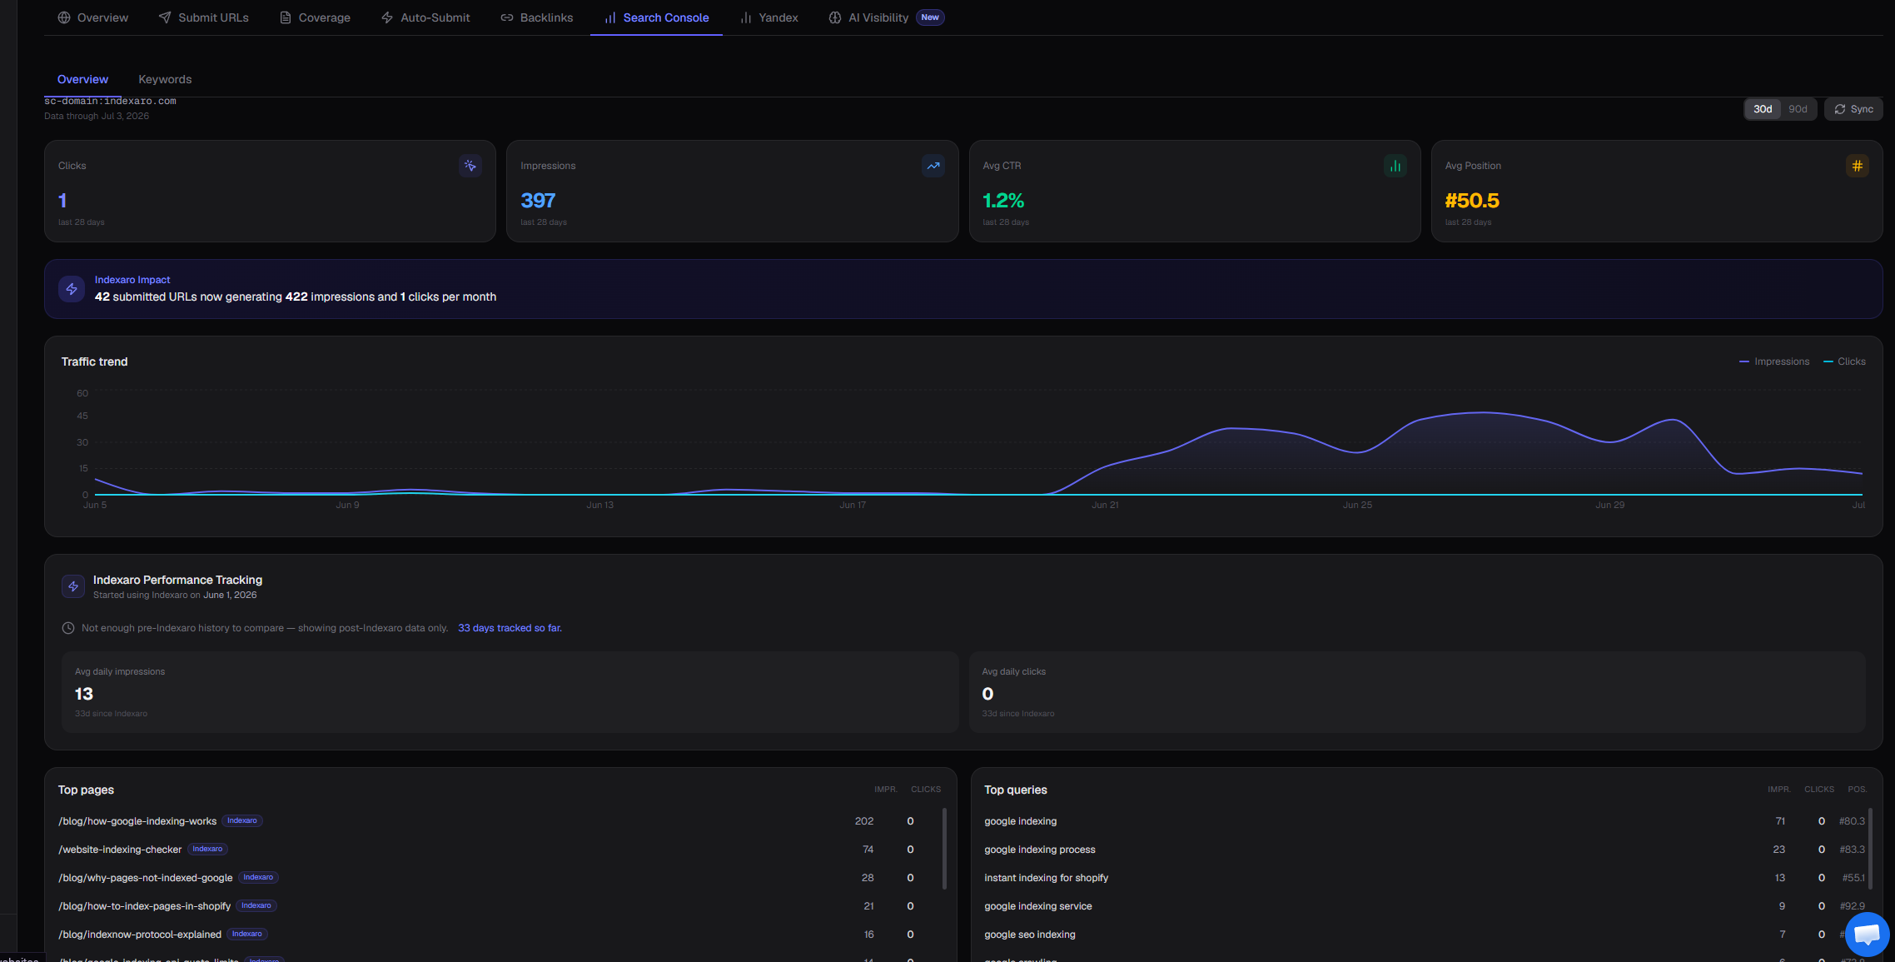Click Indexaro badge on how-google-indexing-works row

click(242, 820)
